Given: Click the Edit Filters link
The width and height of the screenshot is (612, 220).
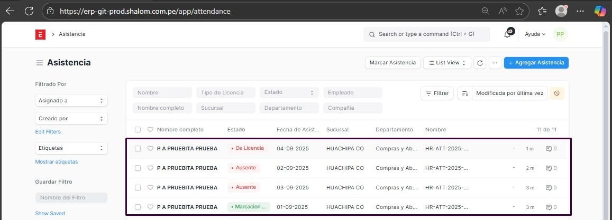Looking at the screenshot, I should click(x=48, y=132).
